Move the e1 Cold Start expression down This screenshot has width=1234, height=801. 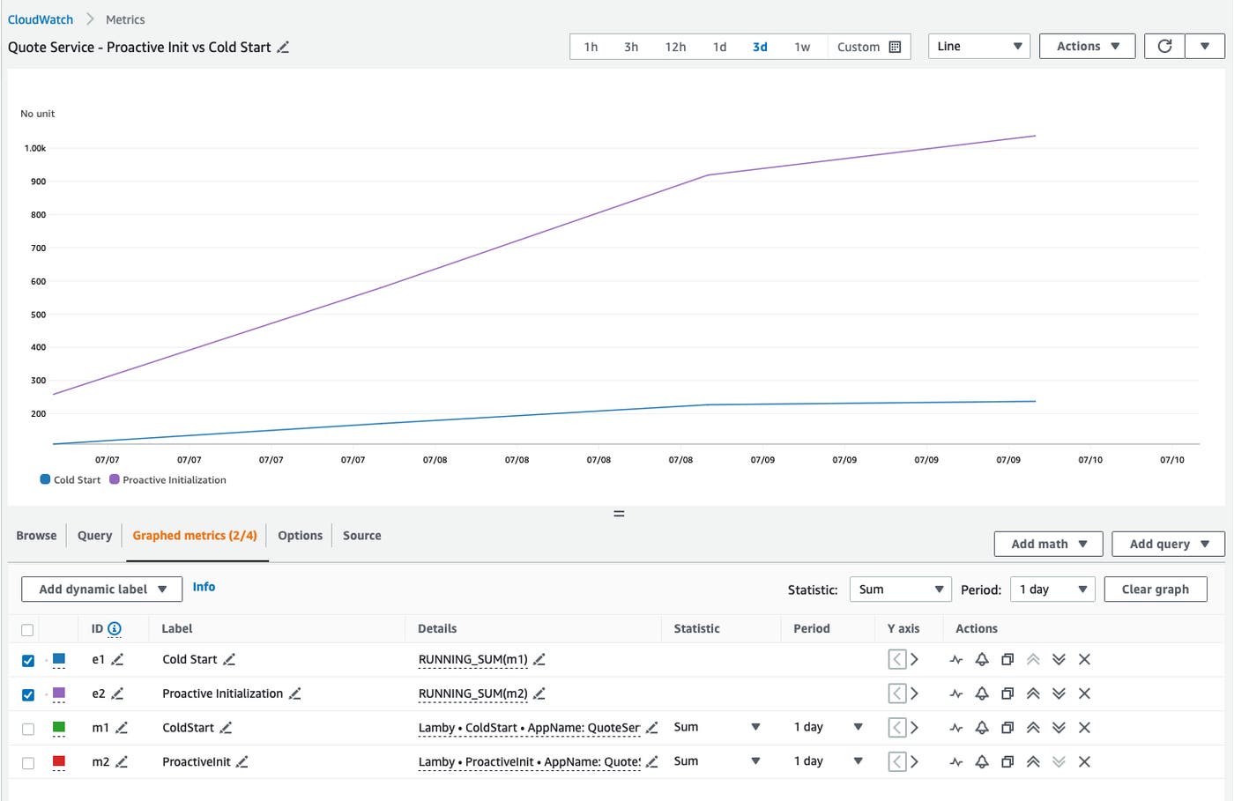pyautogui.click(x=1058, y=659)
